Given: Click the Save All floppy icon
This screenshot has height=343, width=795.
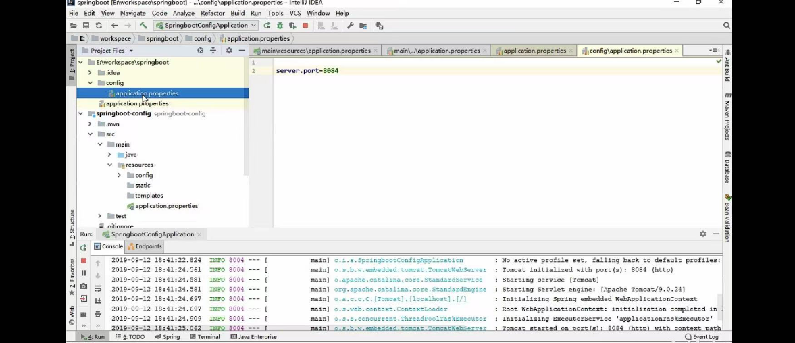Looking at the screenshot, I should (x=86, y=26).
